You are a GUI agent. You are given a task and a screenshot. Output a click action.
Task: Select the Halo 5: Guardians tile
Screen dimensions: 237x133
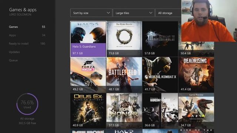click(x=88, y=39)
